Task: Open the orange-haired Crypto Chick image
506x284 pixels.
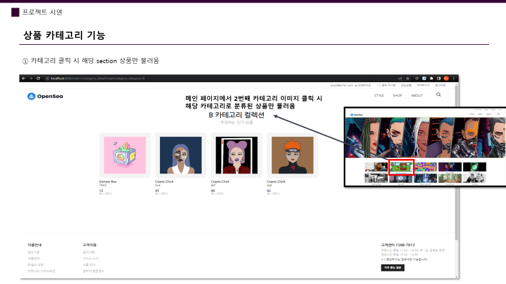Action: (x=292, y=155)
